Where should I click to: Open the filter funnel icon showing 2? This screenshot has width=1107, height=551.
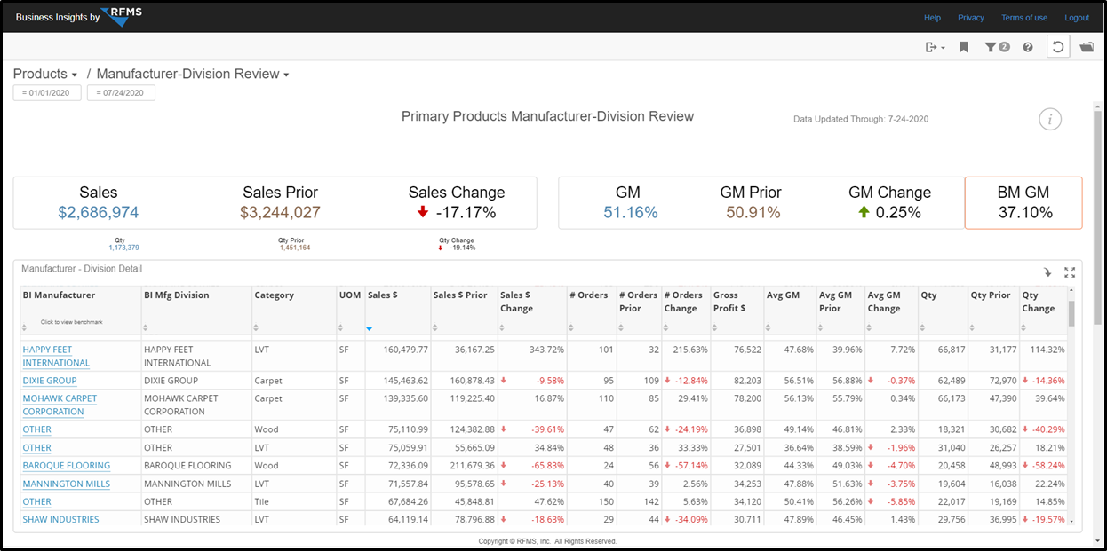pos(997,47)
